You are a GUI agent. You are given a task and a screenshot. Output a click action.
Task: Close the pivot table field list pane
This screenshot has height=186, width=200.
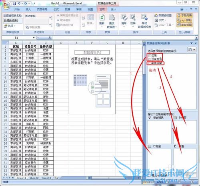tap(196, 43)
